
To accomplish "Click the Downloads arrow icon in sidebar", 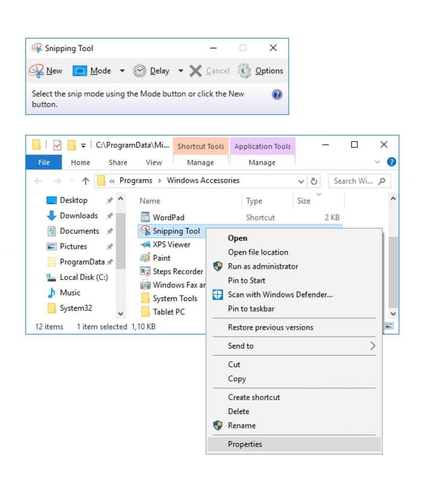I will (x=52, y=215).
